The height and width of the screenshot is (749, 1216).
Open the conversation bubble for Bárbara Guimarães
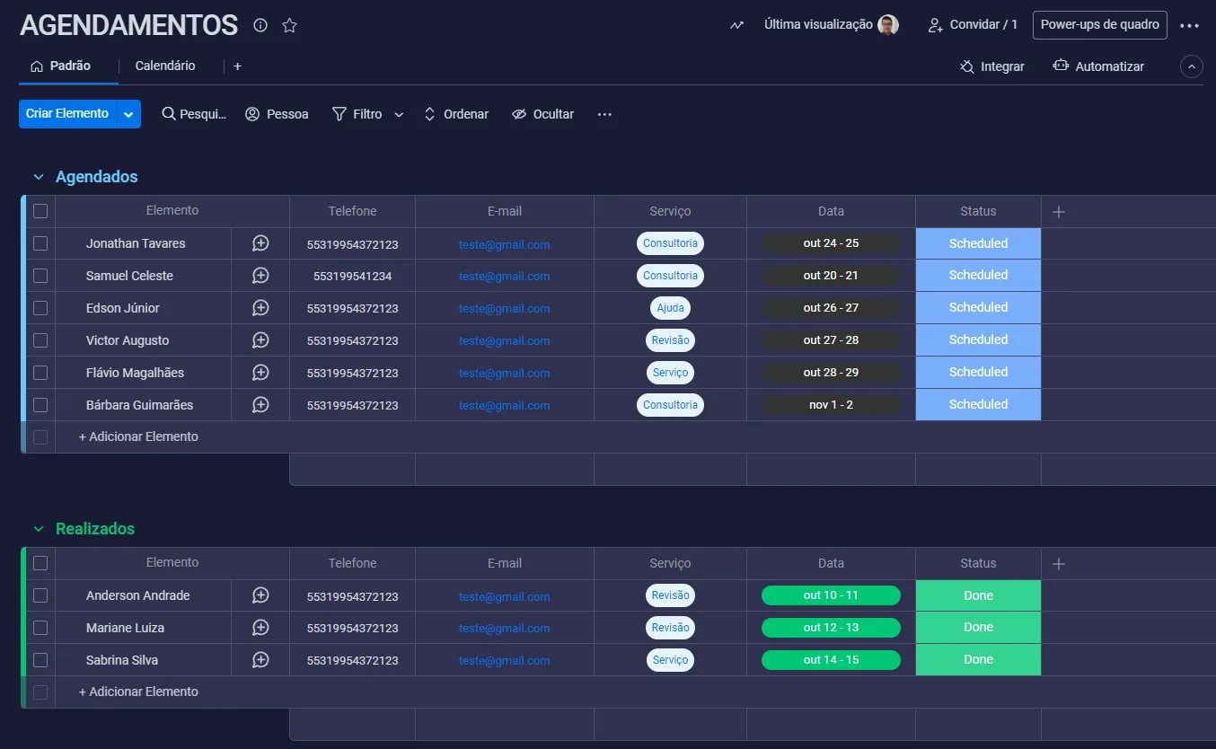(260, 405)
